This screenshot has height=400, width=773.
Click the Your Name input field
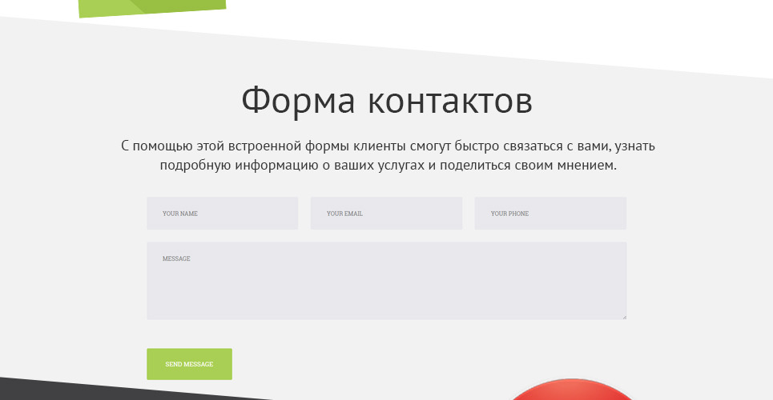(x=223, y=214)
